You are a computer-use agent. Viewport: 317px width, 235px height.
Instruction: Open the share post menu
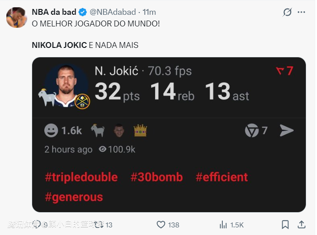pyautogui.click(x=301, y=225)
